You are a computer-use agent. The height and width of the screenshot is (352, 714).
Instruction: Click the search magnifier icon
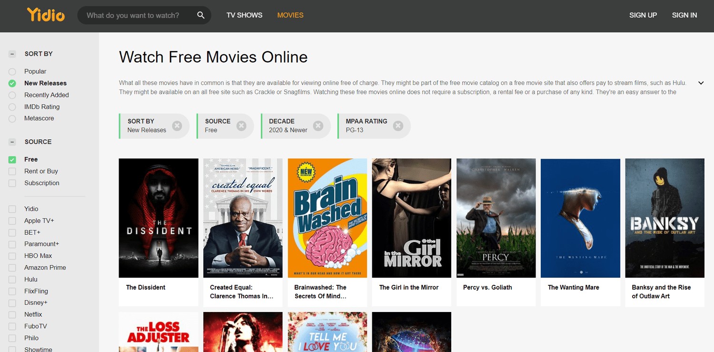(x=201, y=15)
